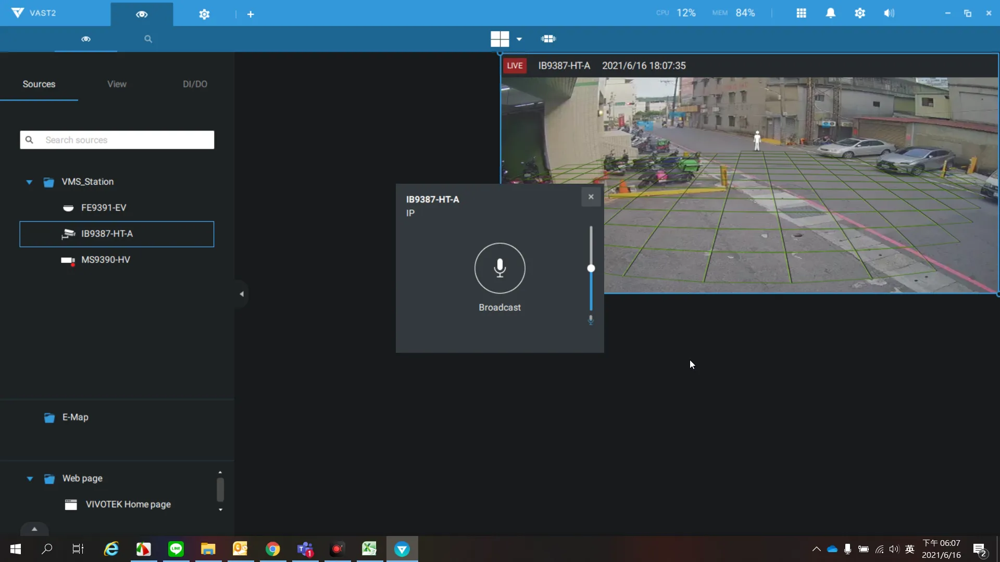1000x562 pixels.
Task: Collapse the sources side panel
Action: click(241, 294)
